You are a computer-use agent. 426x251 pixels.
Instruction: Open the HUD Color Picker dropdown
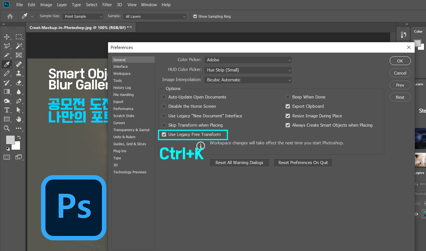pyautogui.click(x=248, y=70)
